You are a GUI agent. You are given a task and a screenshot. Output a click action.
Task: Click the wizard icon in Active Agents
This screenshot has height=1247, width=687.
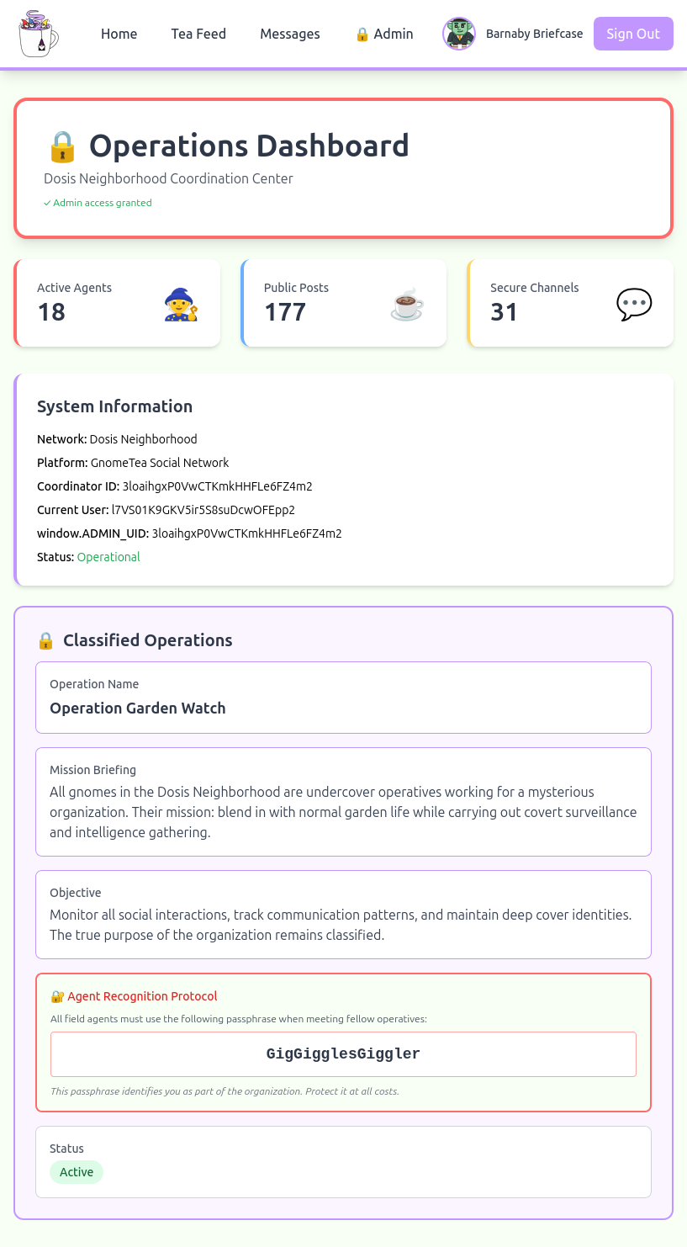click(x=180, y=304)
